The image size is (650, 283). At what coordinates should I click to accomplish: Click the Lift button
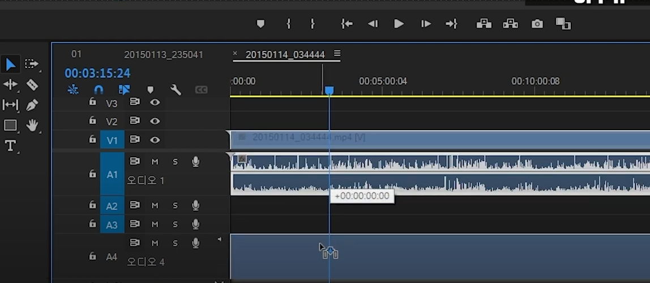click(x=484, y=24)
